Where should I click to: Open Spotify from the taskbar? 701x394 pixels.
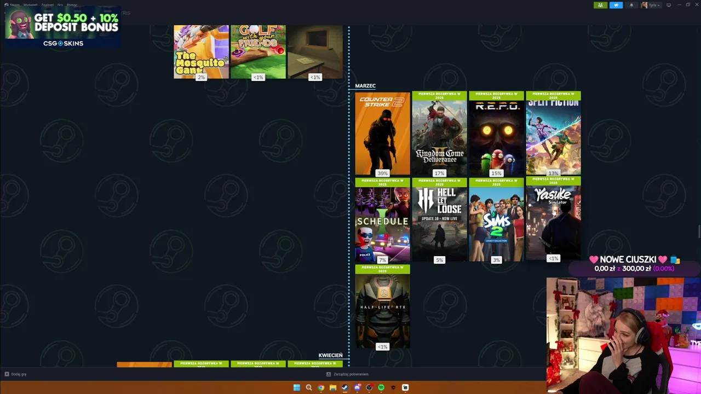click(x=381, y=387)
